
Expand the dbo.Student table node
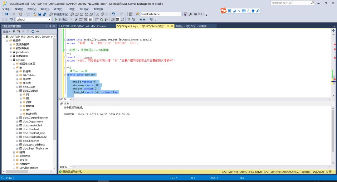(x=17, y=129)
